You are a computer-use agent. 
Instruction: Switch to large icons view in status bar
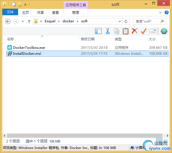coord(165,141)
